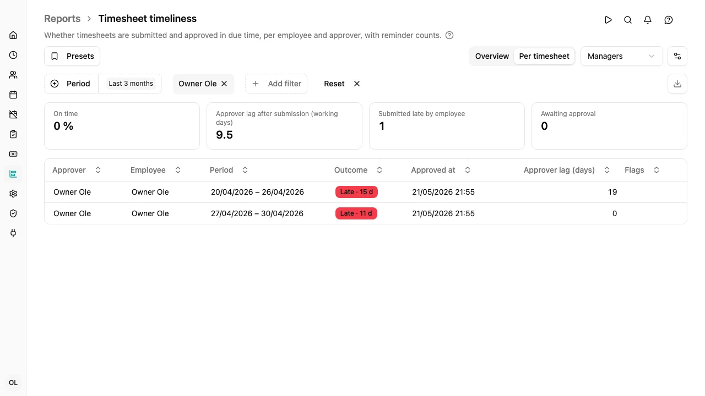Screen dimensions: 705x396
Task: Open the Managers dropdown
Action: point(621,56)
